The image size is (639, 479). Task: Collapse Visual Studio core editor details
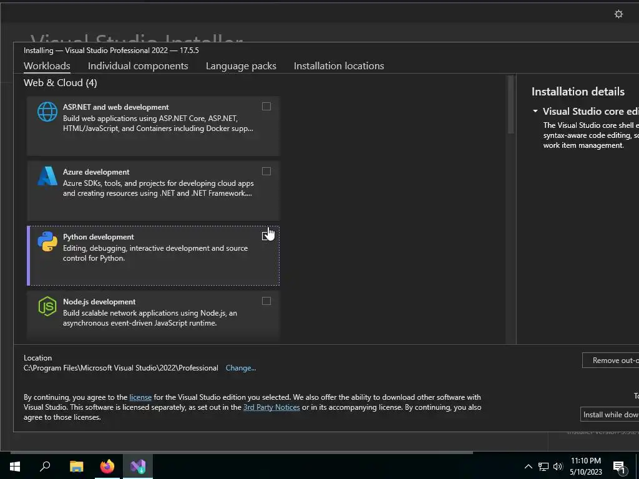[x=535, y=111]
